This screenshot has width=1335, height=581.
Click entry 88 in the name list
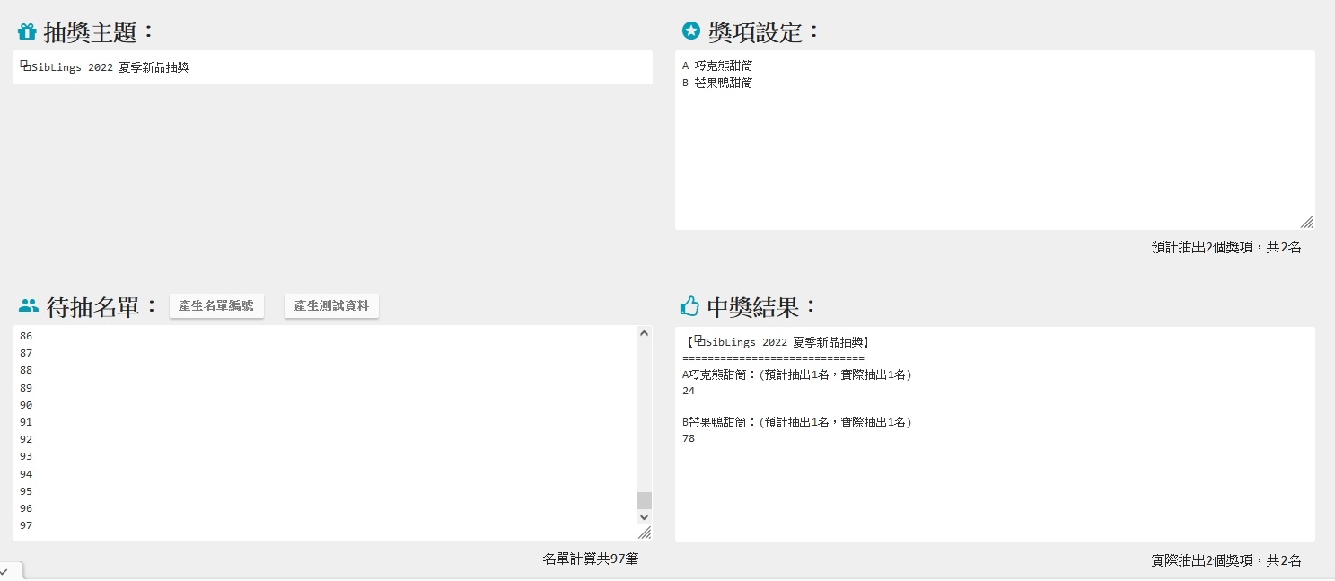coord(25,370)
